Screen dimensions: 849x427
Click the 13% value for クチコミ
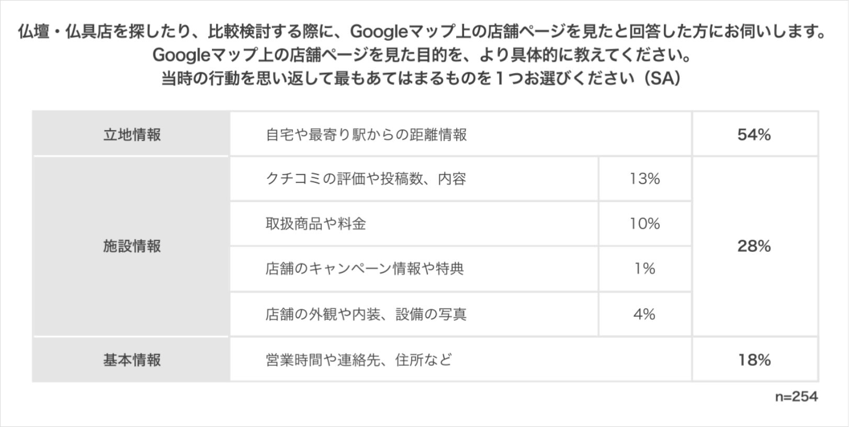tap(644, 179)
